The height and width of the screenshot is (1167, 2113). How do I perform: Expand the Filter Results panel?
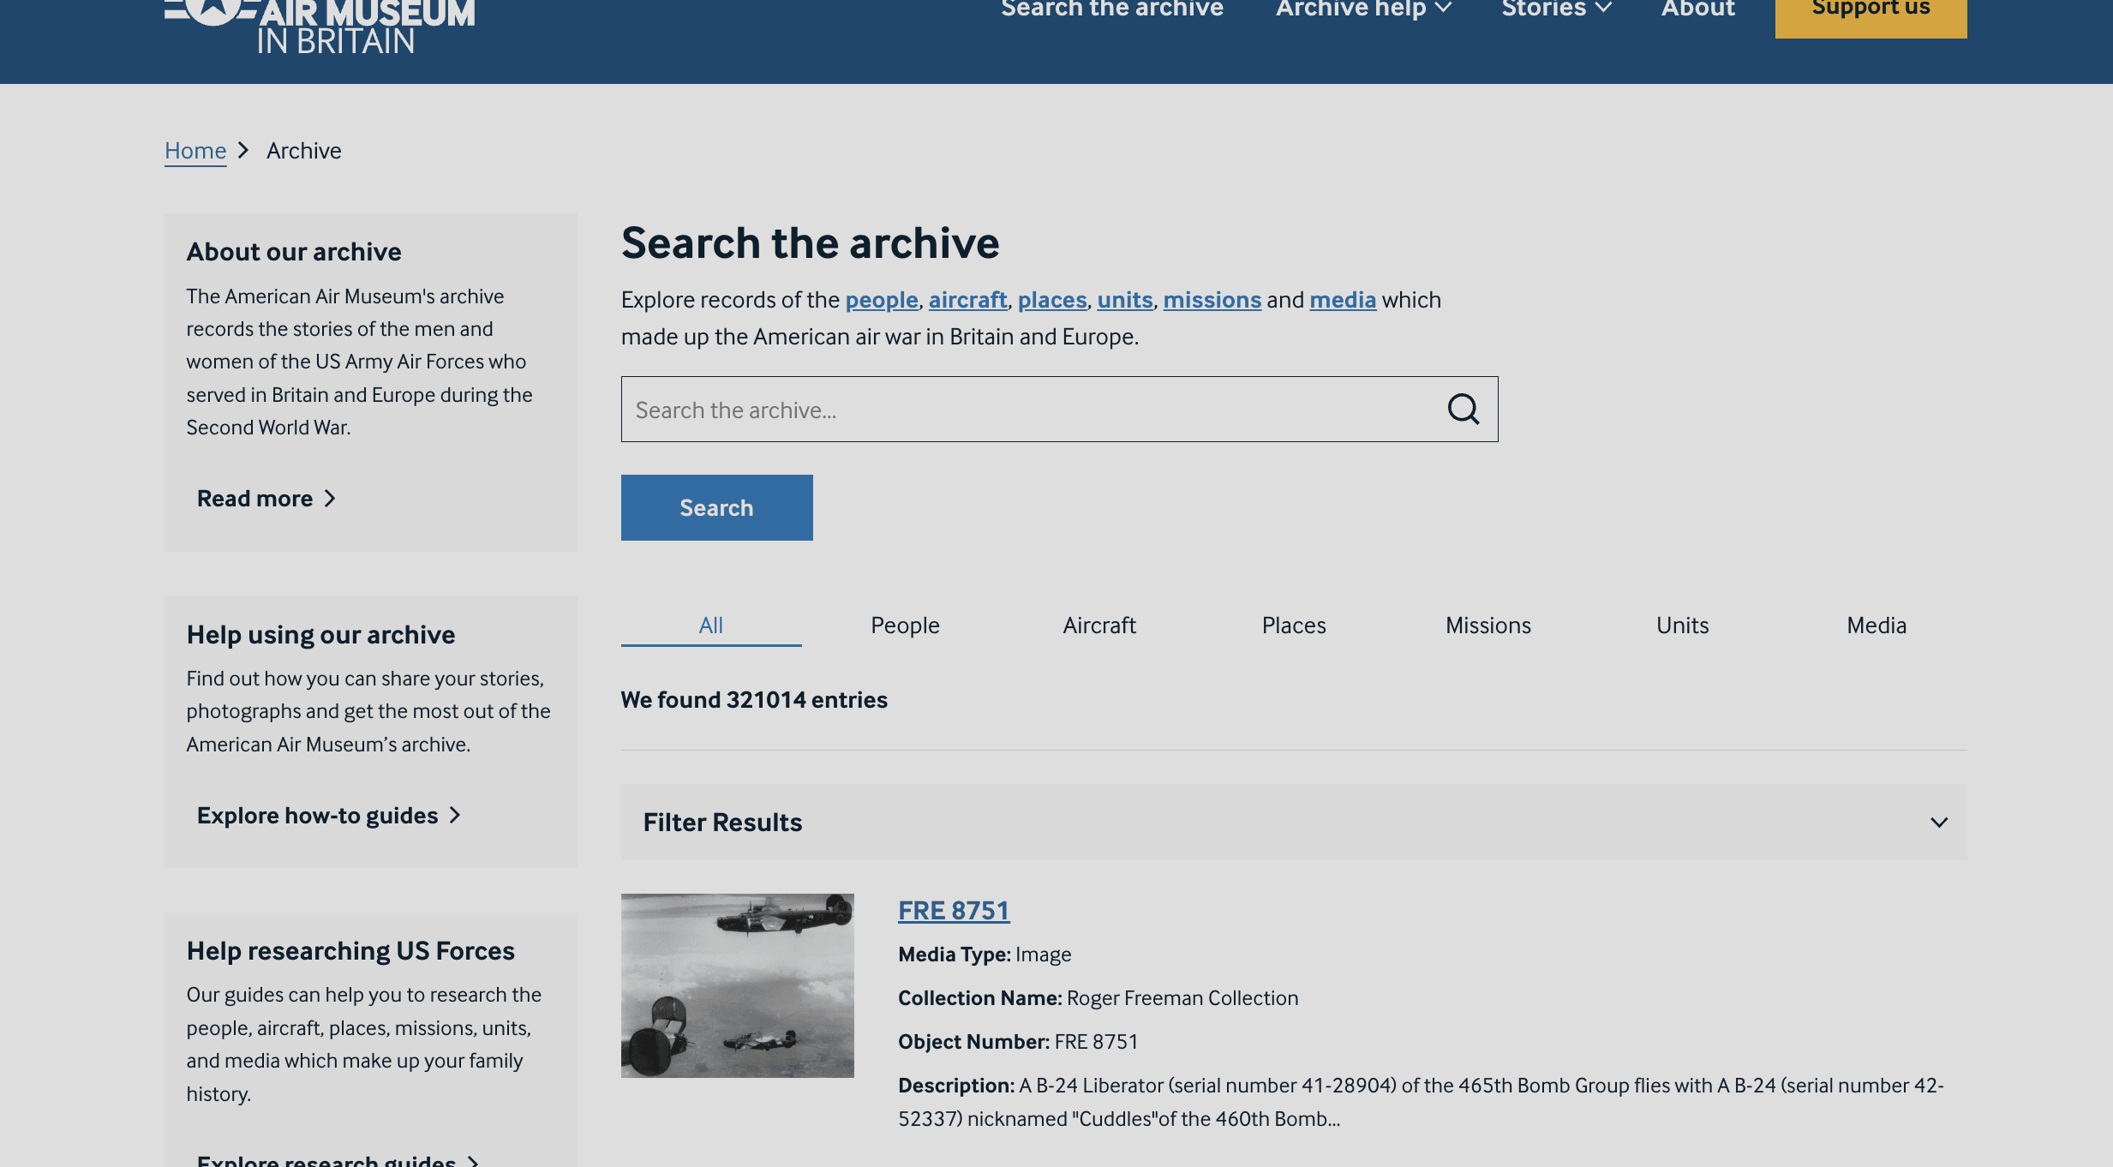1938,823
